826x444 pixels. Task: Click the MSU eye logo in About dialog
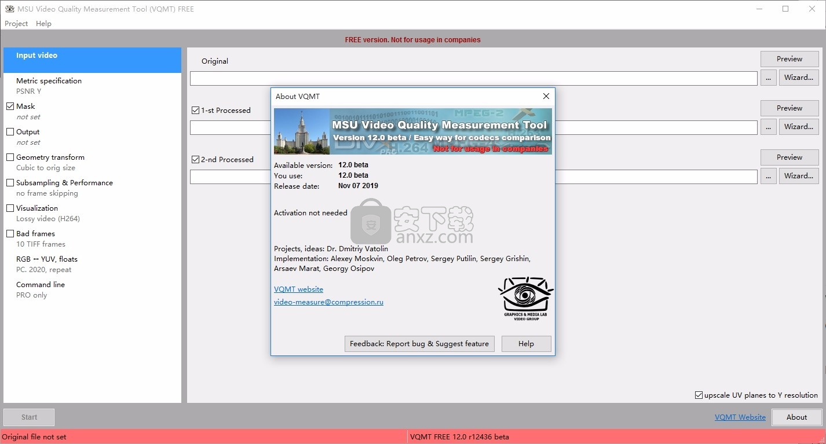[x=526, y=298]
